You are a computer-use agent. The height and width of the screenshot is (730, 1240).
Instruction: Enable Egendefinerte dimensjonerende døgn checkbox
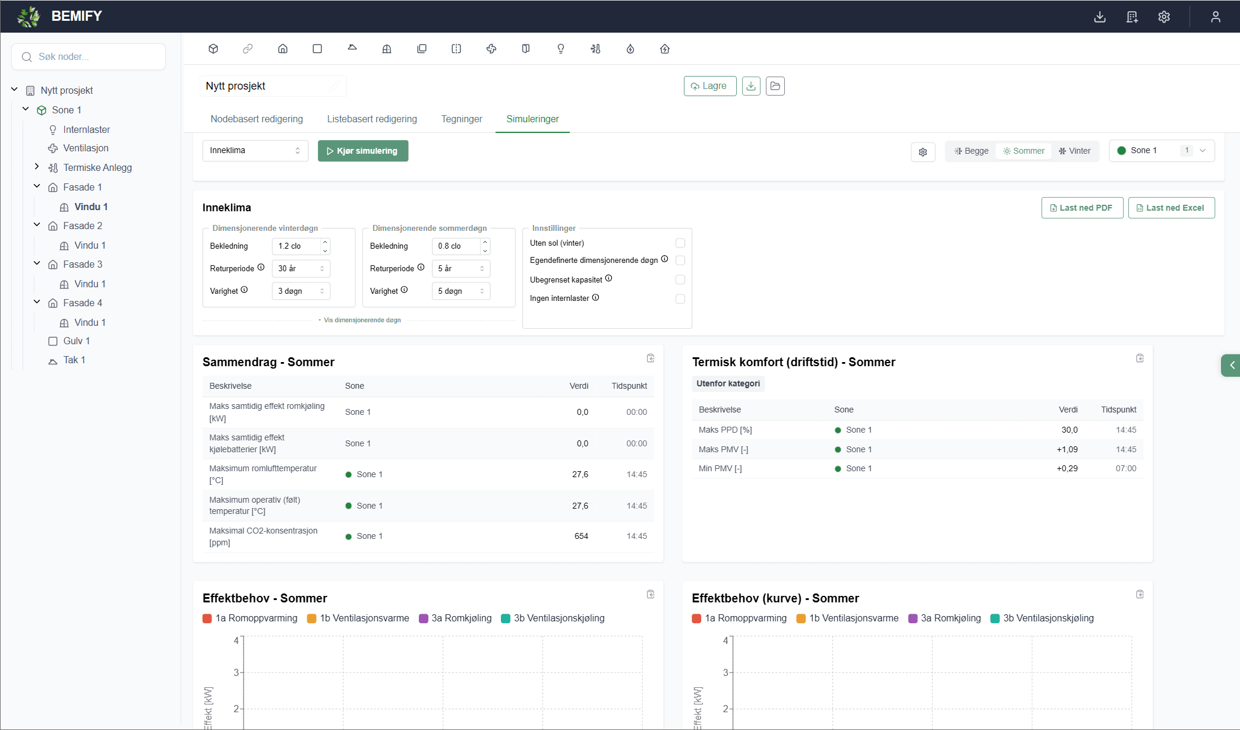tap(680, 261)
